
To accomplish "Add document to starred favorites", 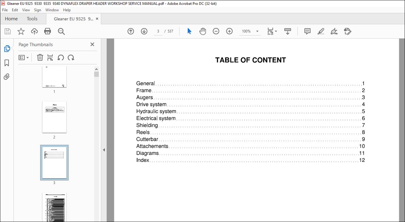I will point(21,31).
